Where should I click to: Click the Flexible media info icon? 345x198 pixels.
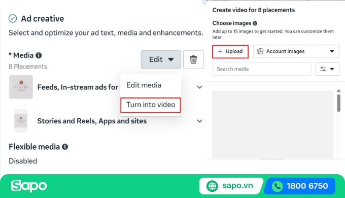(65, 147)
